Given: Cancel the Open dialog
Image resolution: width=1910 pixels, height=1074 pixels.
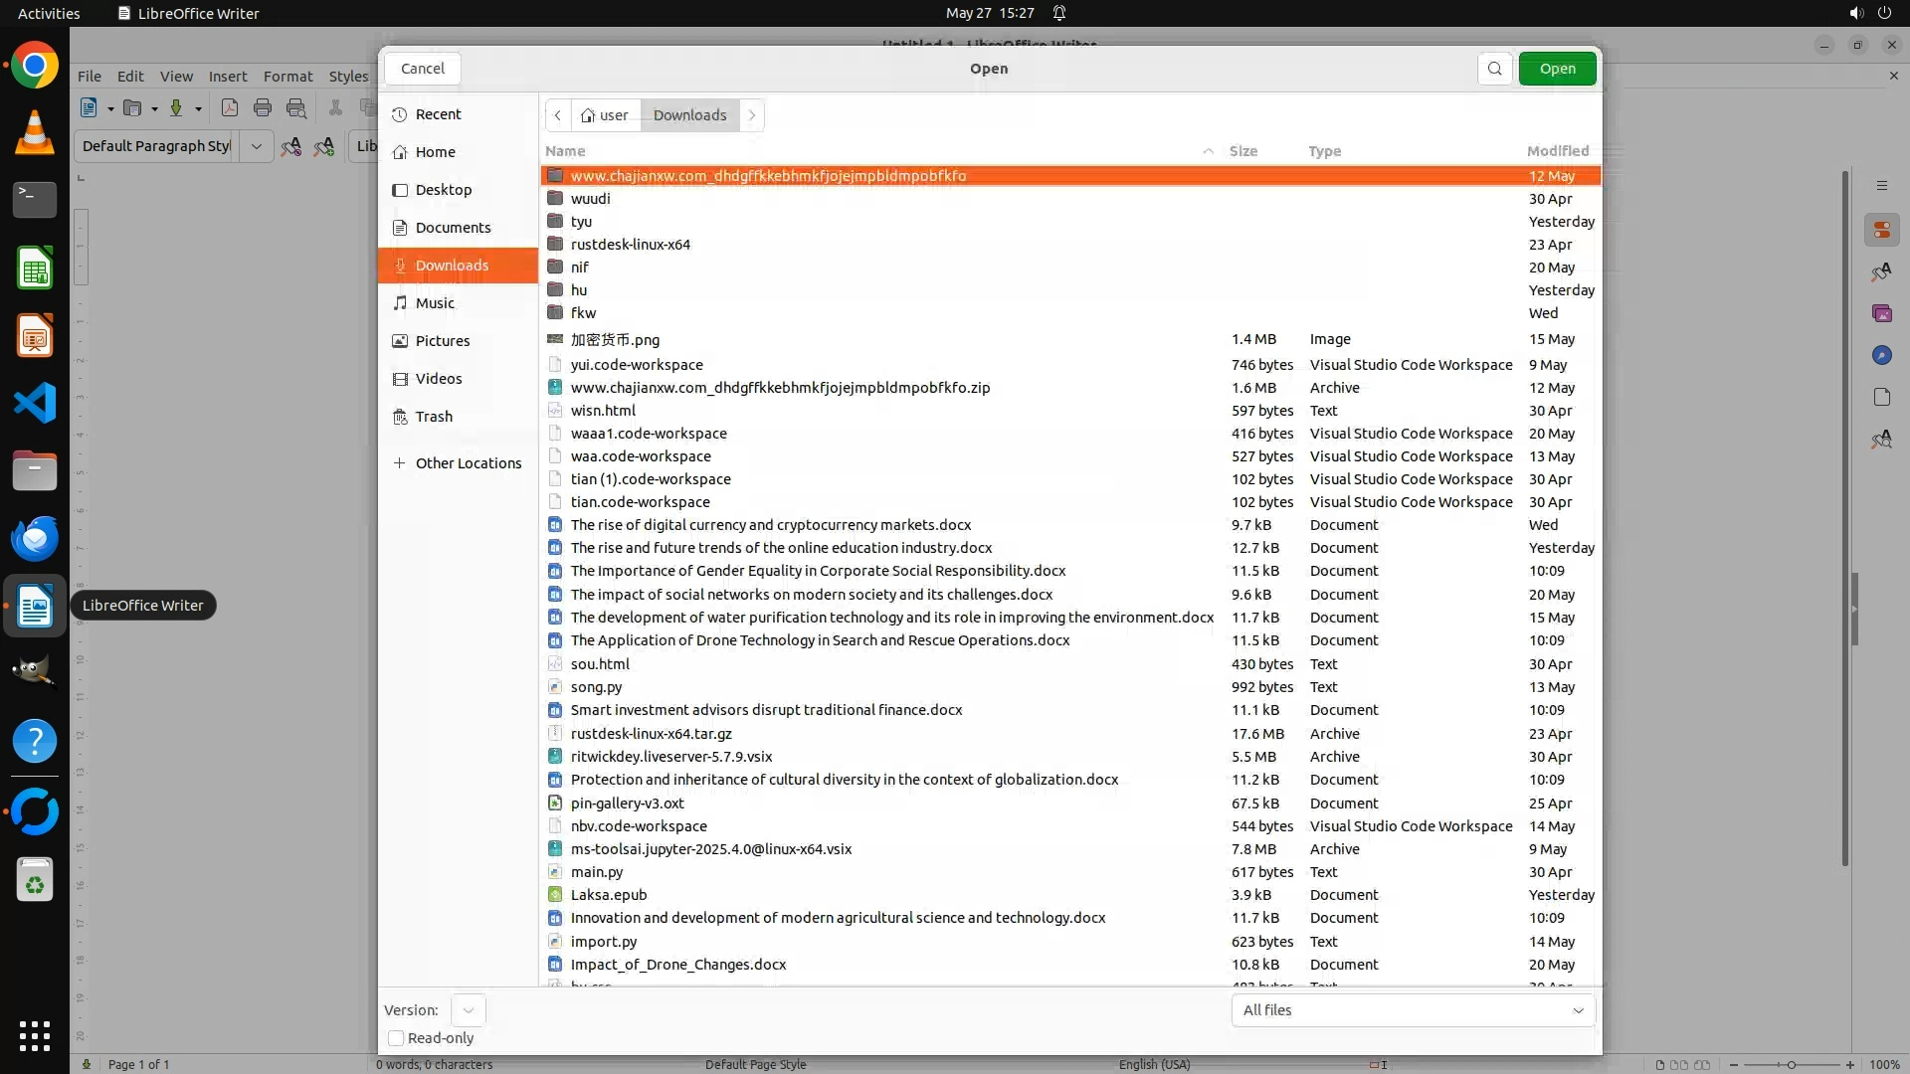Looking at the screenshot, I should pos(423,69).
